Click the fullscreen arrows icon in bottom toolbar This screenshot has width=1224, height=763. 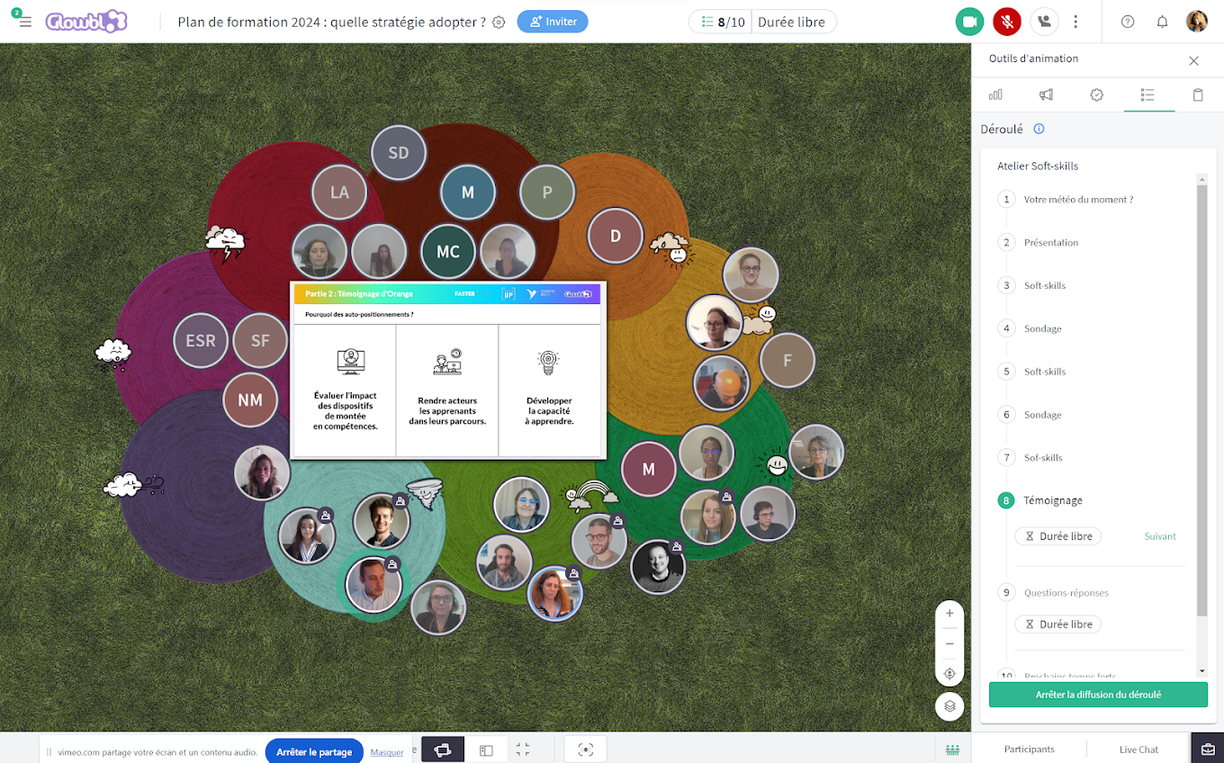[523, 750]
